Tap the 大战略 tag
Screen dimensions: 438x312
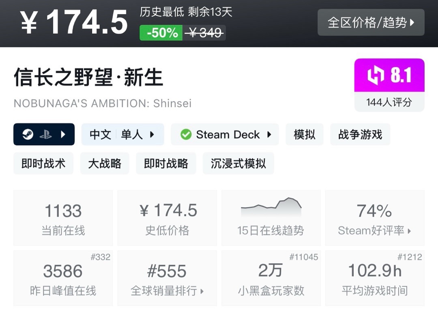coord(105,164)
